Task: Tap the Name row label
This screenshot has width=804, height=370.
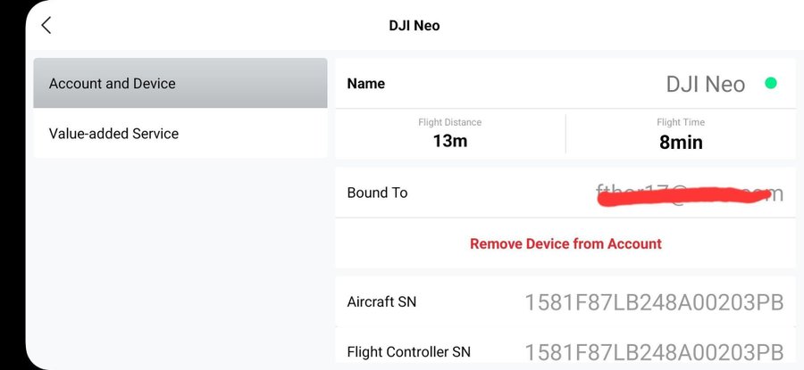Action: (x=366, y=84)
